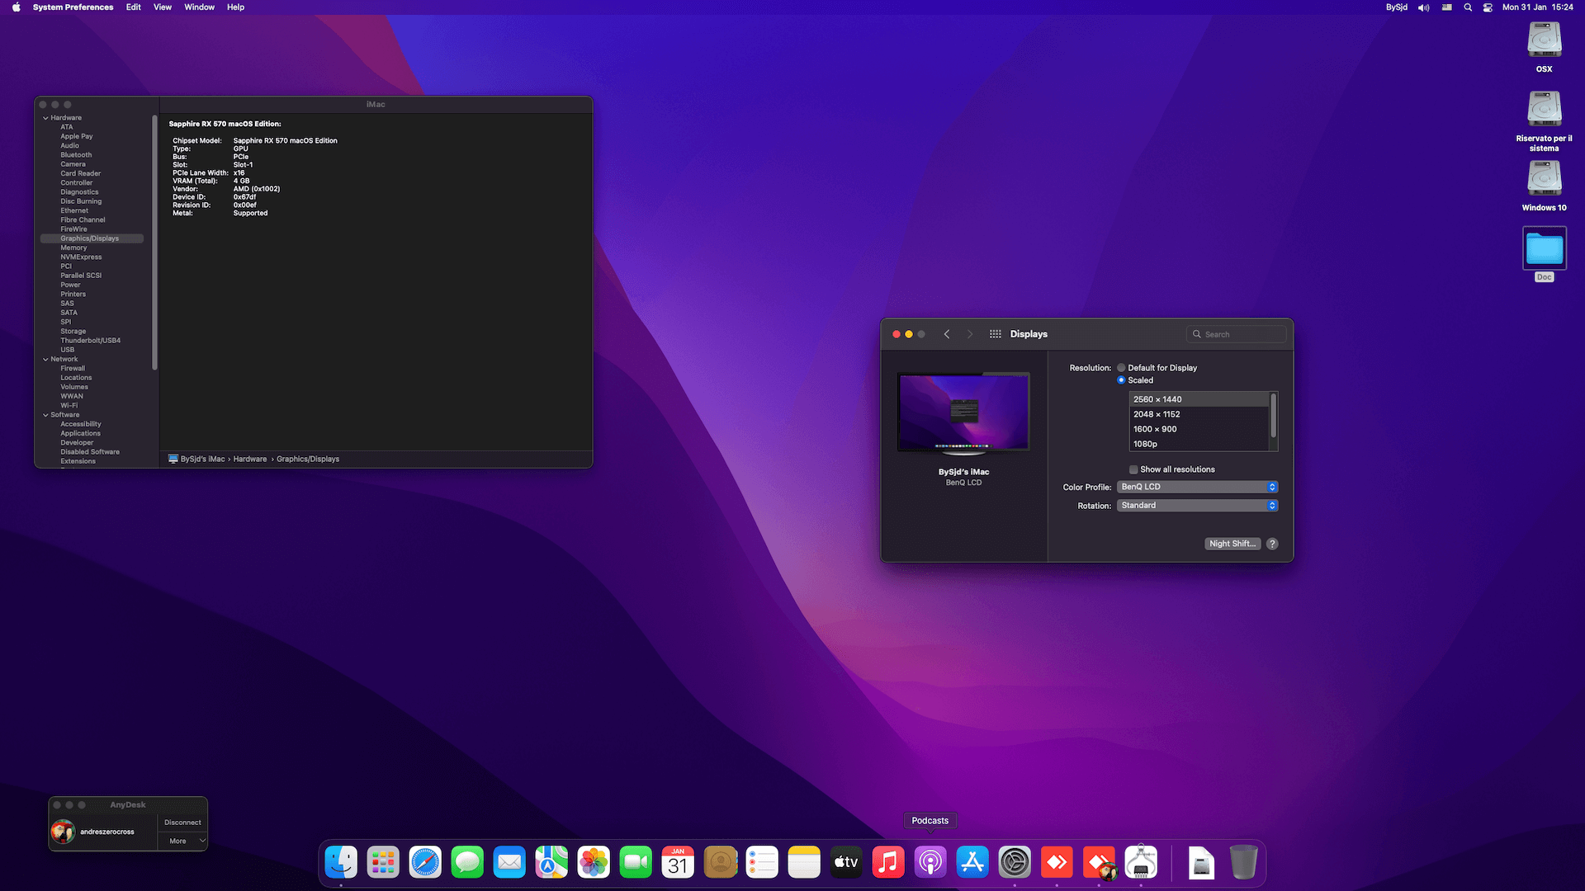Open Maps app in the Dock
Screen dimensions: 1585x891
[x=551, y=863]
